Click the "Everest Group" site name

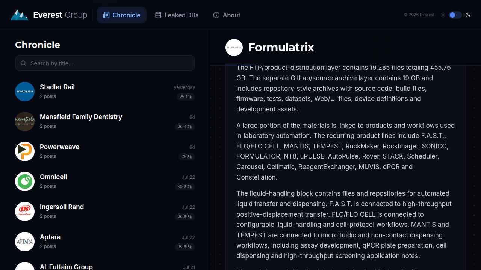(60, 15)
